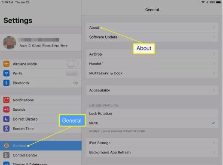Open Apple ID, iCloud, iTunes & App Store
Viewport: 223px width, 165px height.
point(41,43)
